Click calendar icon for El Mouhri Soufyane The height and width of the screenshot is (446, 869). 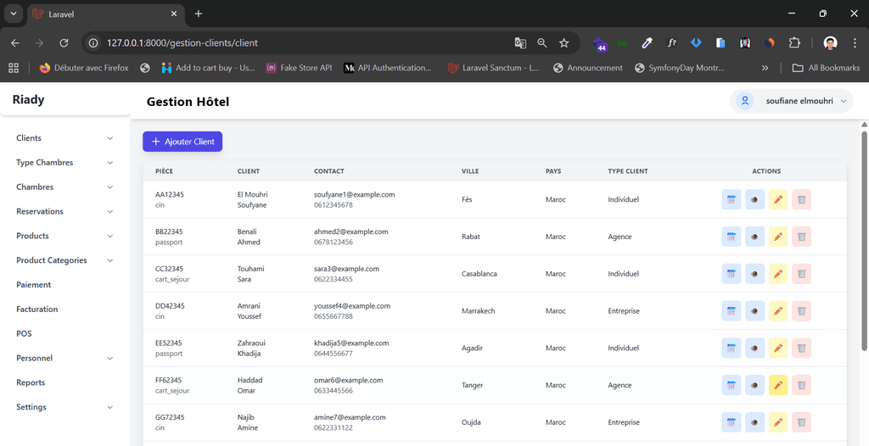[x=731, y=200]
